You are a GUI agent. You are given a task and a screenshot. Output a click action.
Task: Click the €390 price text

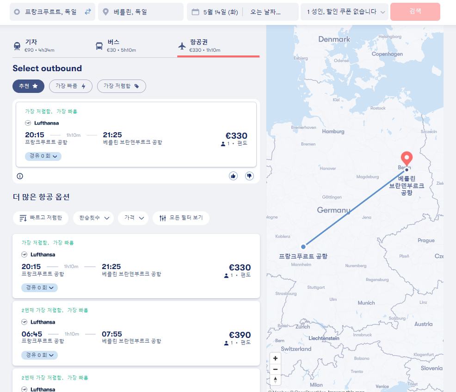(240, 335)
